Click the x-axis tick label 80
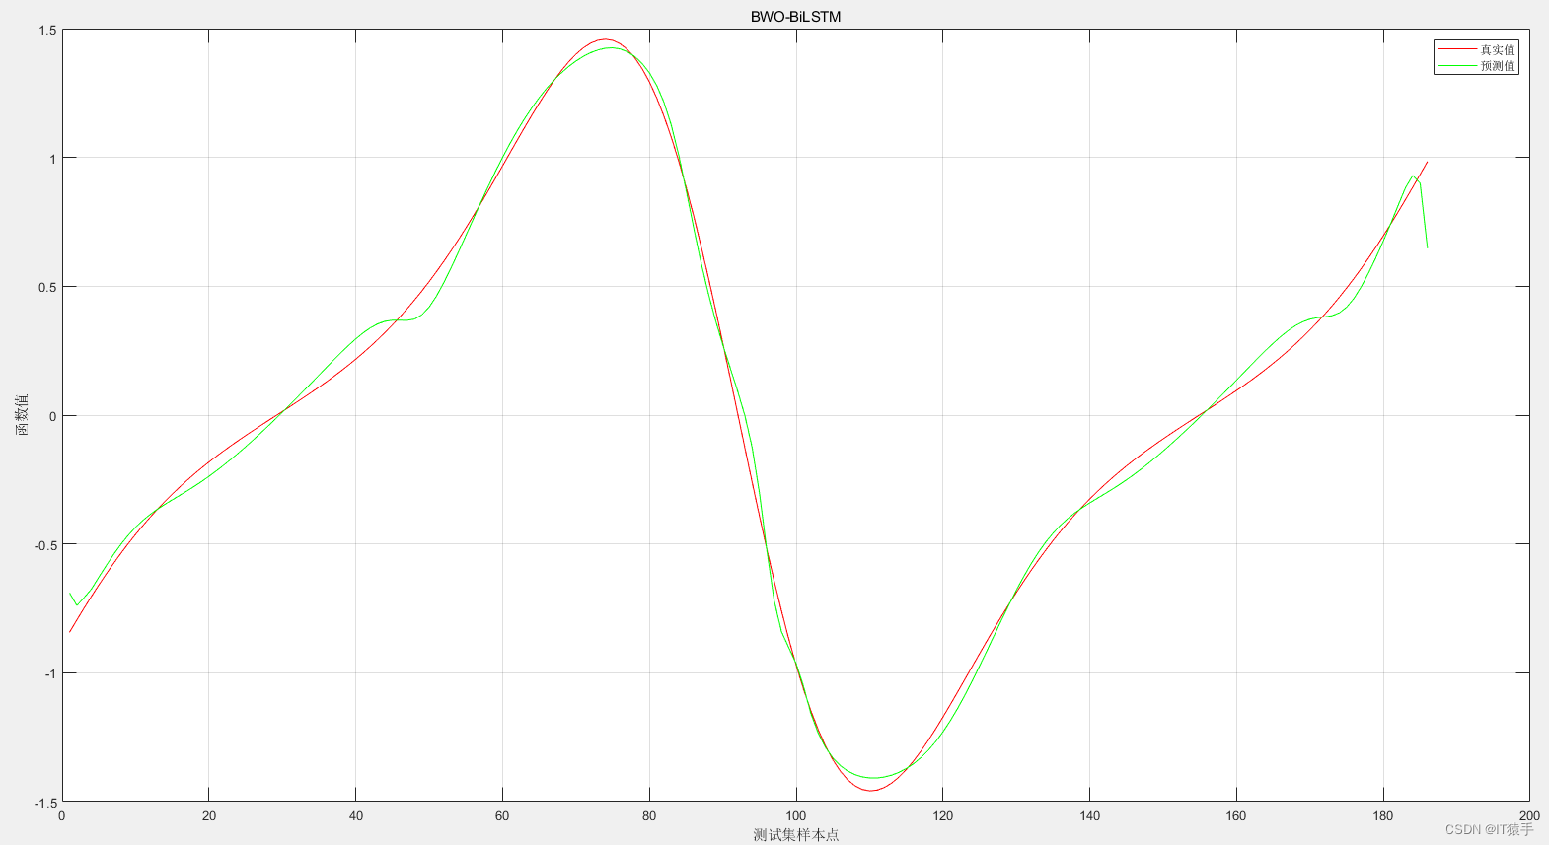This screenshot has height=845, width=1549. [x=648, y=815]
